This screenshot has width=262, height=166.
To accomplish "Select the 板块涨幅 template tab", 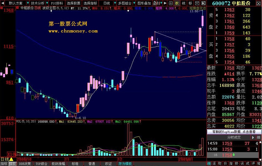I will [58, 164].
